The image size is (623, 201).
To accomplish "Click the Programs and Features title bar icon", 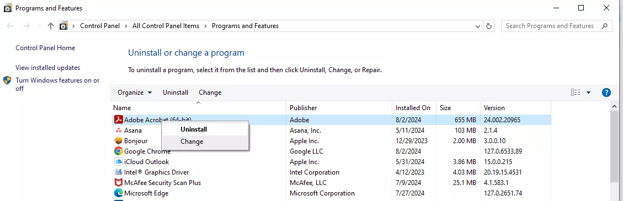I will (x=7, y=8).
